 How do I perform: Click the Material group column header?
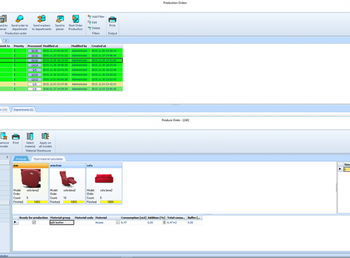coord(61,217)
